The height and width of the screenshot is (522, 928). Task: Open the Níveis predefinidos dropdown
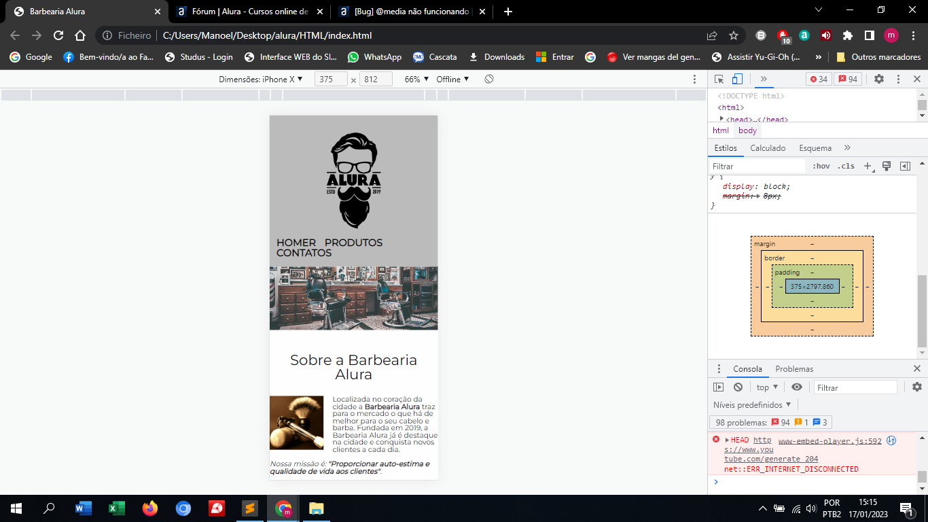click(752, 405)
